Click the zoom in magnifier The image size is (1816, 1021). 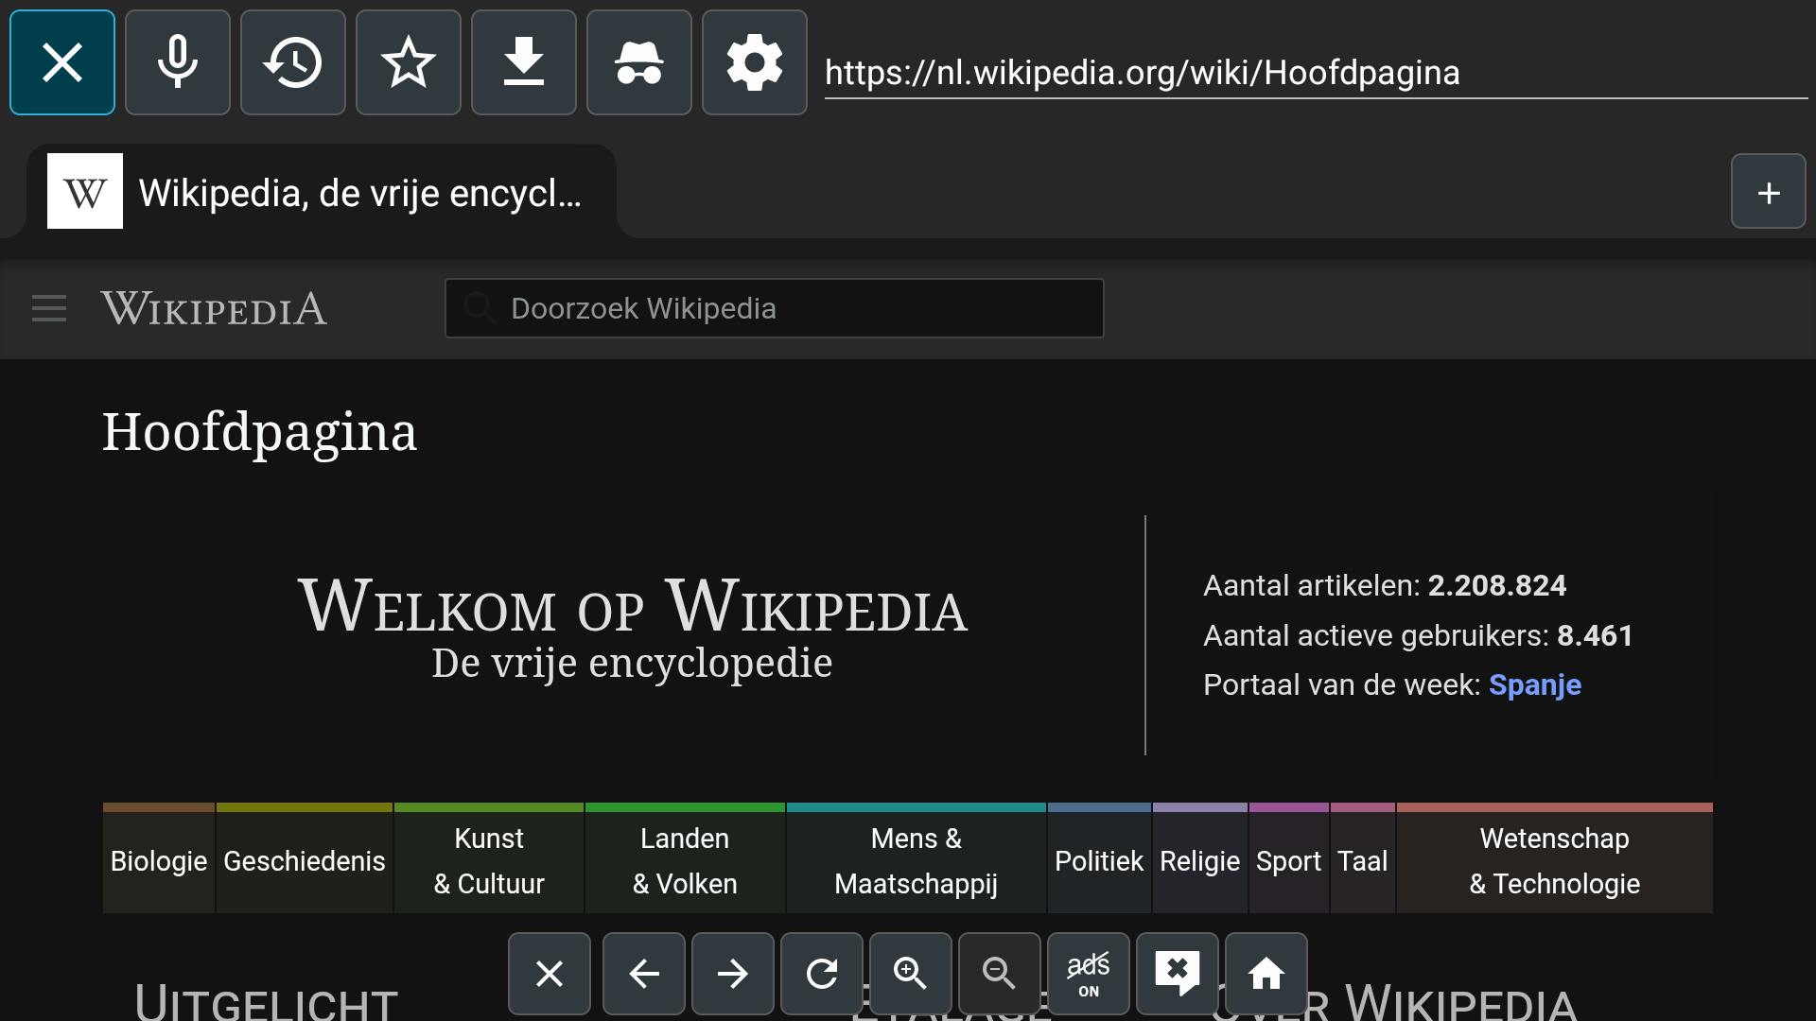[911, 974]
